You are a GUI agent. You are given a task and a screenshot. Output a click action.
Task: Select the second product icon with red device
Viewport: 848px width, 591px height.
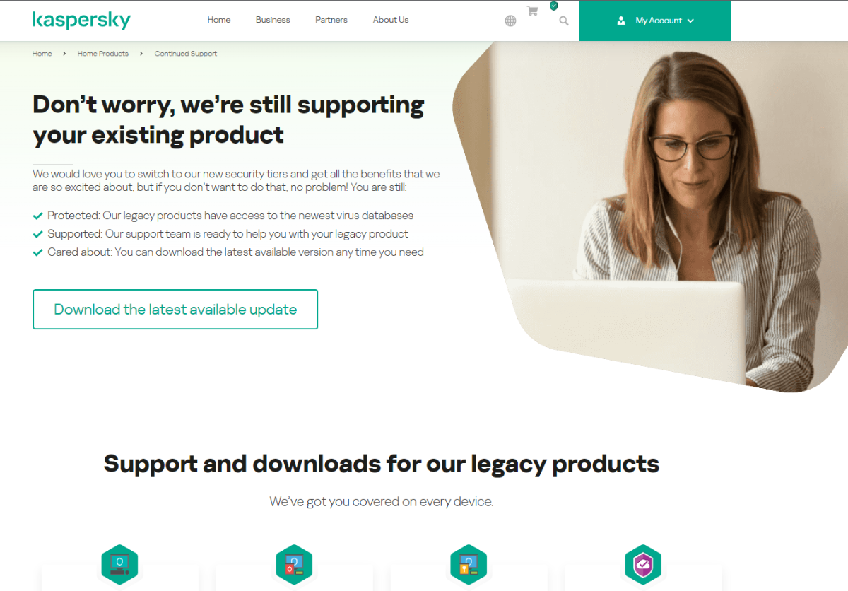(x=294, y=564)
